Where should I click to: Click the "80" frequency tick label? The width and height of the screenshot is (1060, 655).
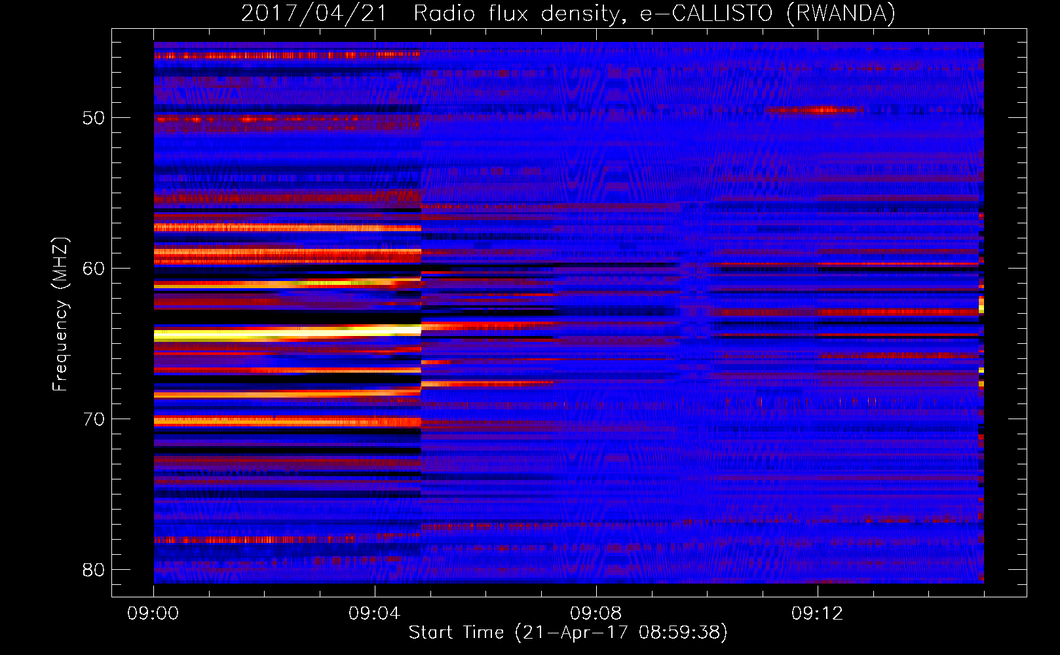[94, 570]
